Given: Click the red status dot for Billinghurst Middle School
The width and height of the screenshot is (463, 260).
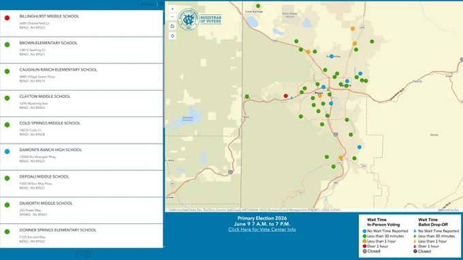Looking at the screenshot, I should click(x=7, y=18).
